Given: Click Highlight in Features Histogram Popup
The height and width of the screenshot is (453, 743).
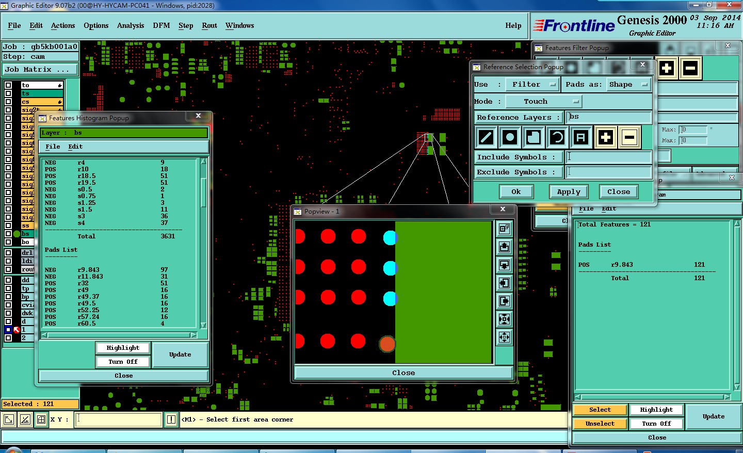Looking at the screenshot, I should pyautogui.click(x=123, y=348).
